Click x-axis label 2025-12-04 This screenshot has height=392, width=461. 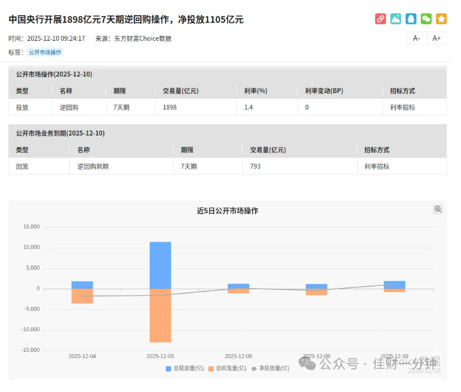point(82,356)
